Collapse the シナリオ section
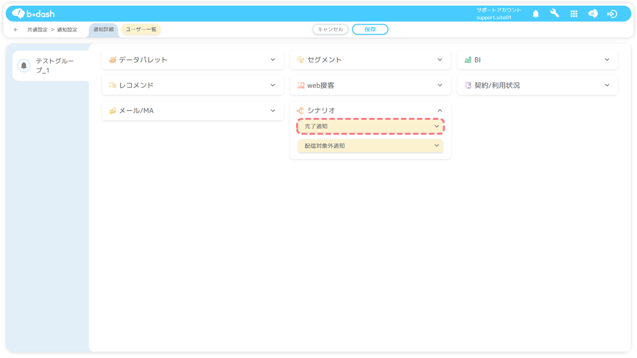Image resolution: width=637 pixels, height=358 pixels. click(440, 110)
